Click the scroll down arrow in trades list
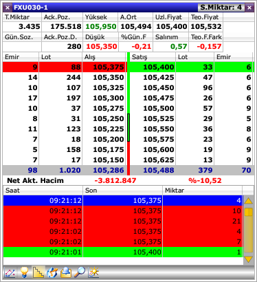The width and height of the screenshot is (257, 282). (249, 259)
